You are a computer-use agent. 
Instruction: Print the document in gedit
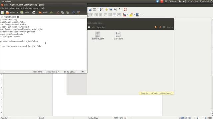point(34,13)
